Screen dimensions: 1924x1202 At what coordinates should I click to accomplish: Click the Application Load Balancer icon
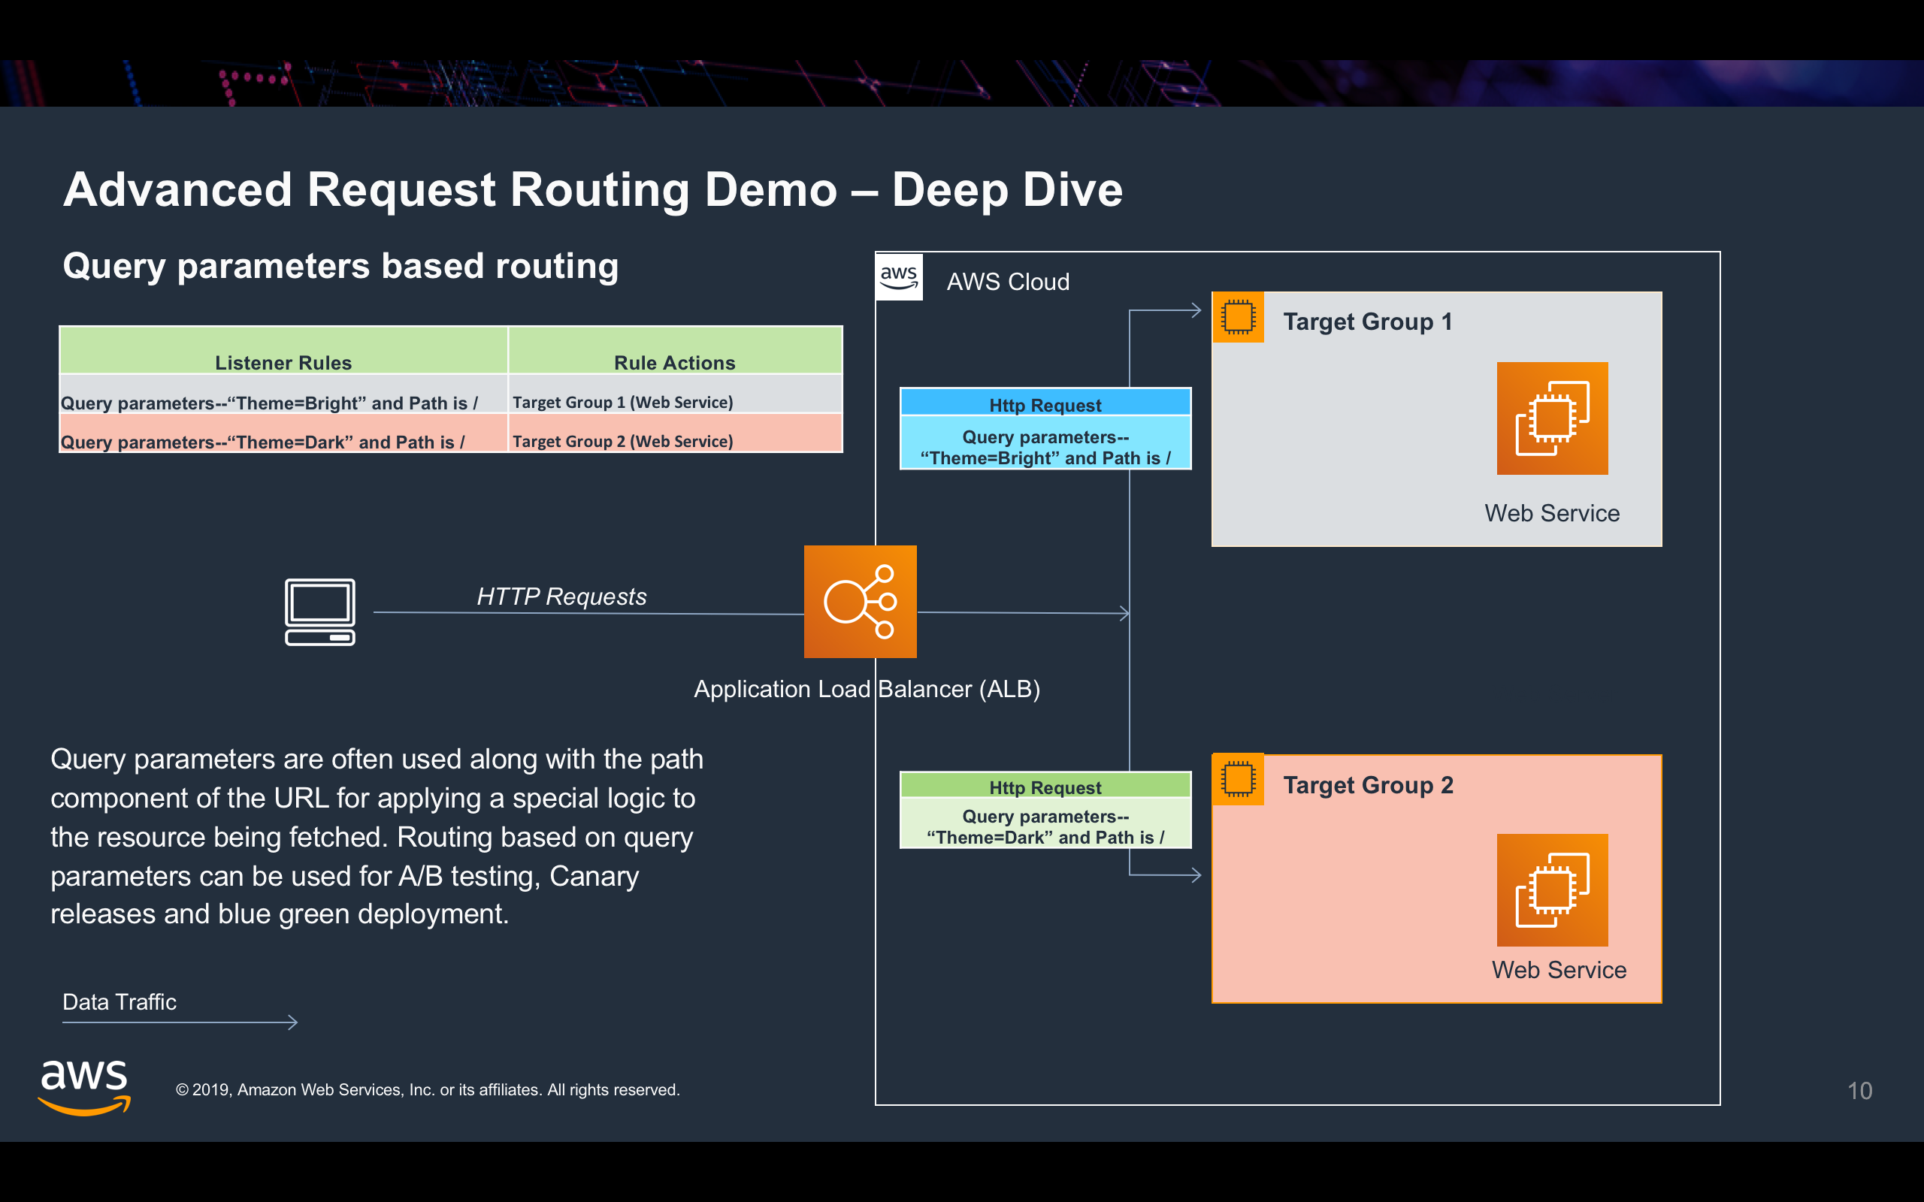pos(860,601)
